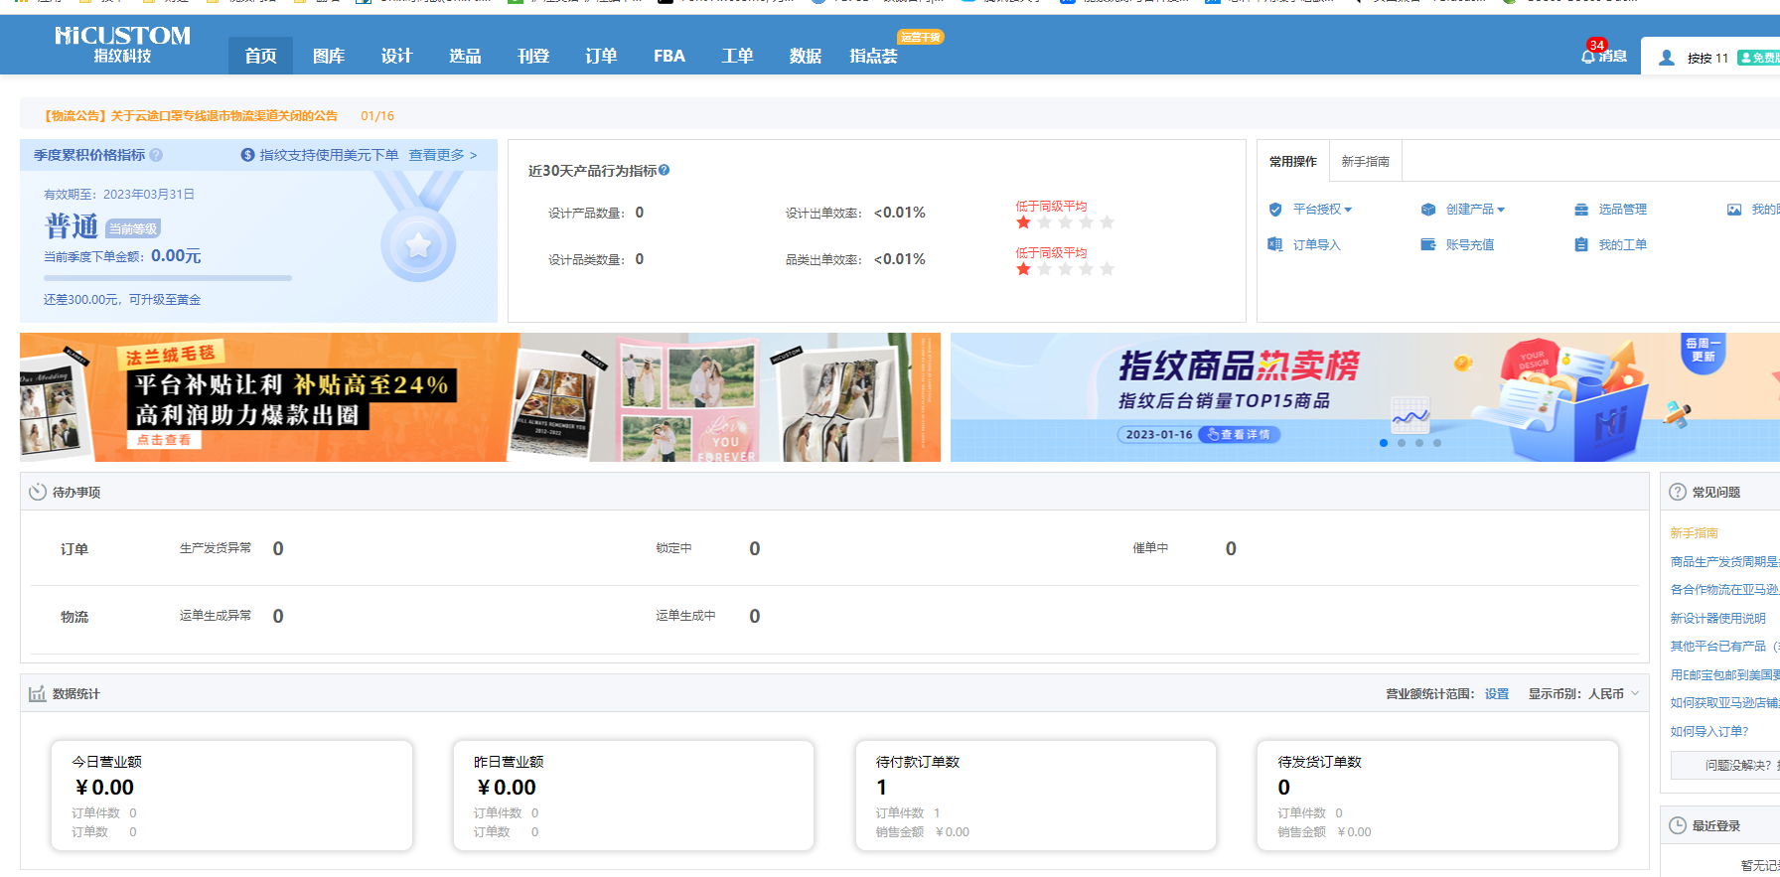Viewport: 1780px width, 877px height.
Task: Open 刊登 listing menu
Action: click(x=533, y=56)
